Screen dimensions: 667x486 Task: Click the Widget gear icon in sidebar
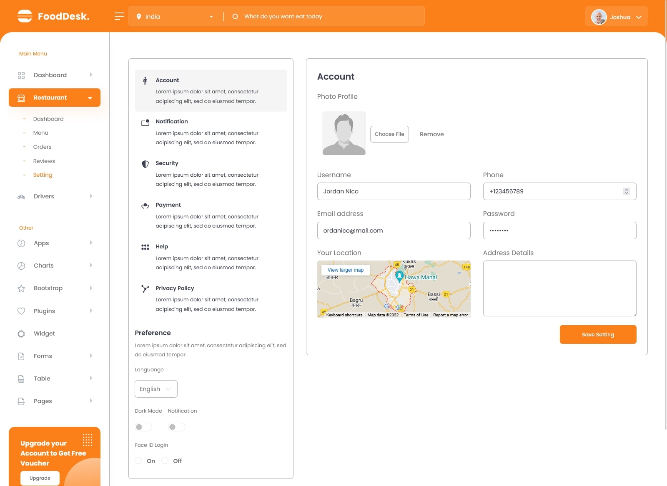pos(21,333)
